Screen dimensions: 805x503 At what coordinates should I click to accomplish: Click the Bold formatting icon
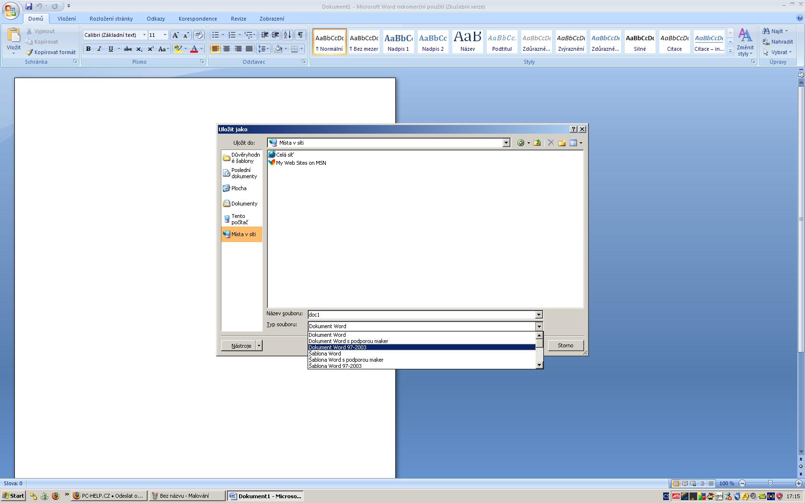pyautogui.click(x=88, y=49)
